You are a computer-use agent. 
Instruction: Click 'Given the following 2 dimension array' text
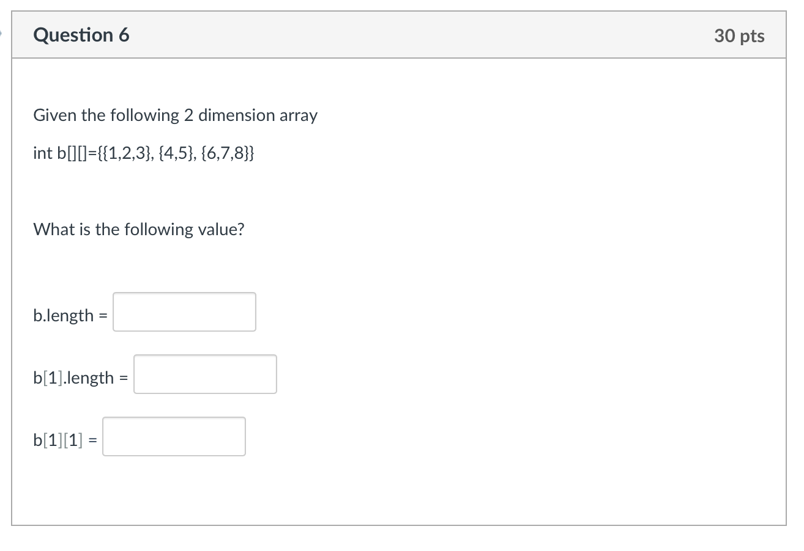(175, 115)
